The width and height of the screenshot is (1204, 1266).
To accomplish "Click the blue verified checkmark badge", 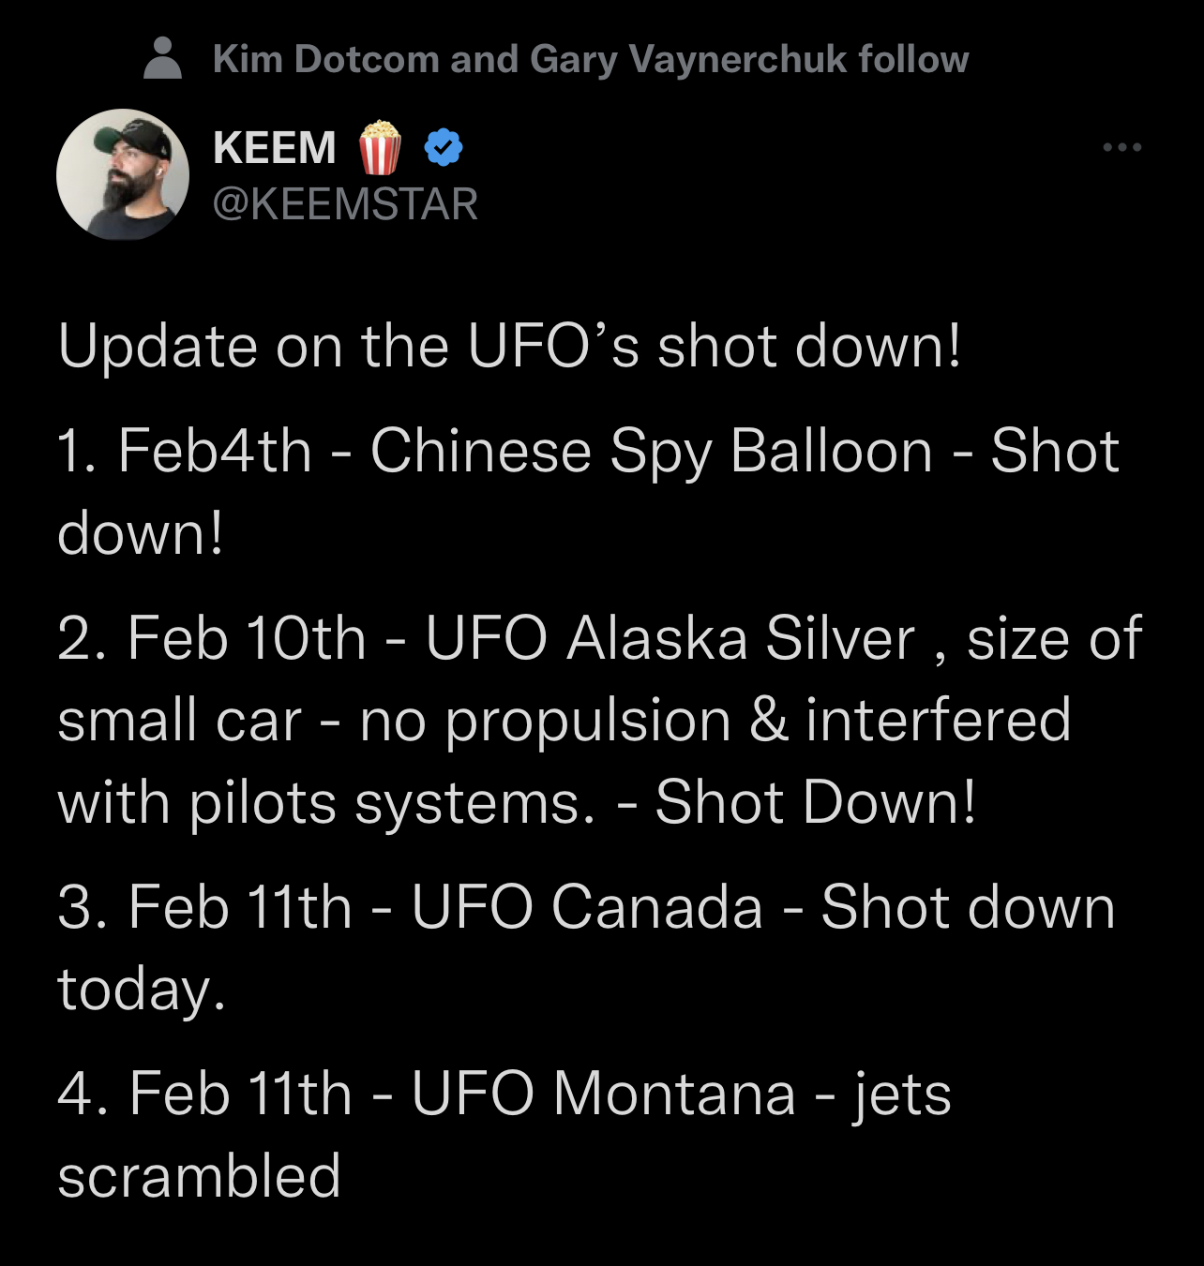I will [x=443, y=147].
